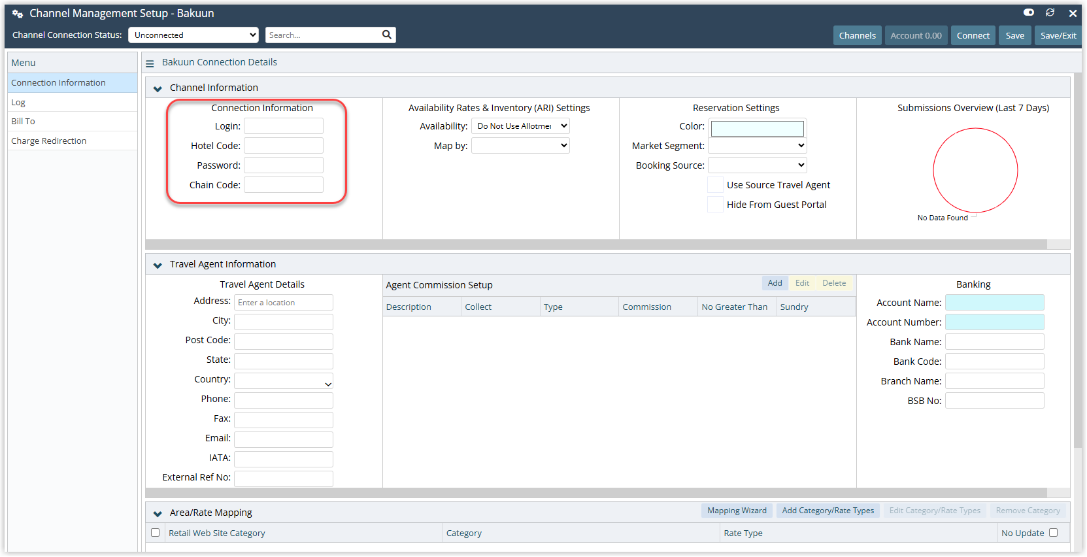Click the Save/Exit button
1087x557 pixels.
pos(1058,35)
